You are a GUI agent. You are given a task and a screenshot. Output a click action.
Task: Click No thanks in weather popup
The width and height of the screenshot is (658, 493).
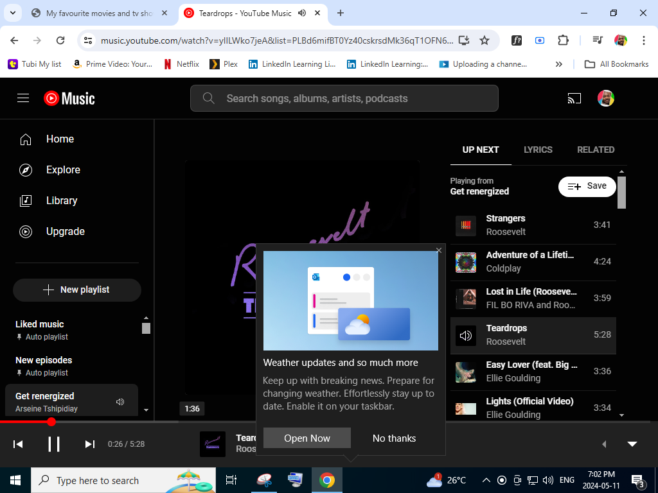click(394, 438)
